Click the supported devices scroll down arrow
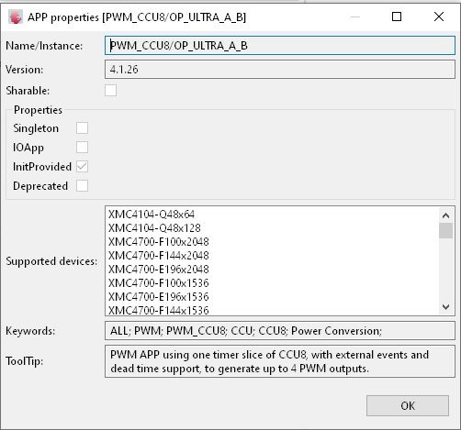 pyautogui.click(x=445, y=306)
